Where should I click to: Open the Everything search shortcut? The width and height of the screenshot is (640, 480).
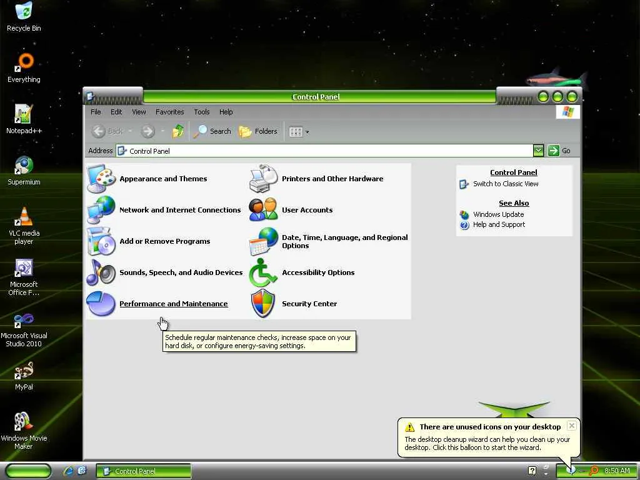pos(24,67)
